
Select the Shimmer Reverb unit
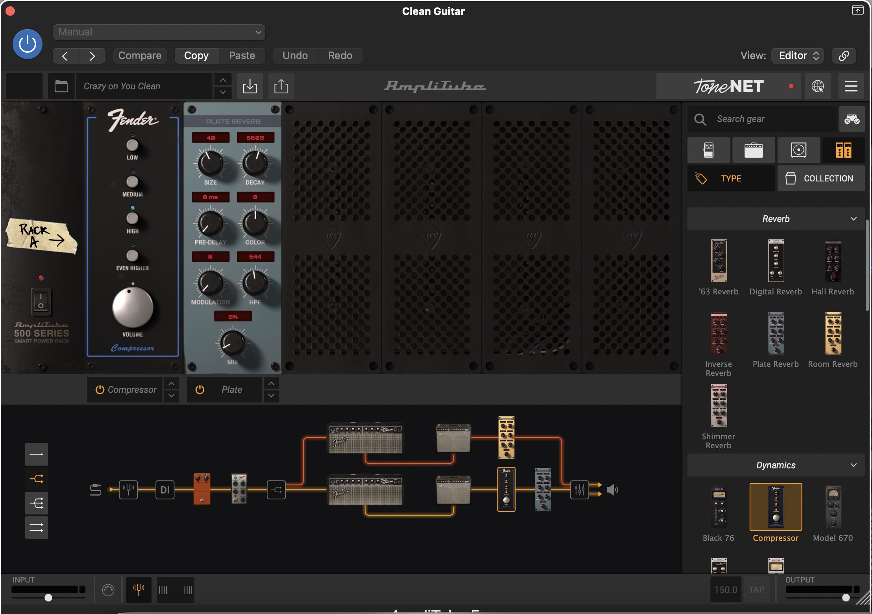pos(719,417)
